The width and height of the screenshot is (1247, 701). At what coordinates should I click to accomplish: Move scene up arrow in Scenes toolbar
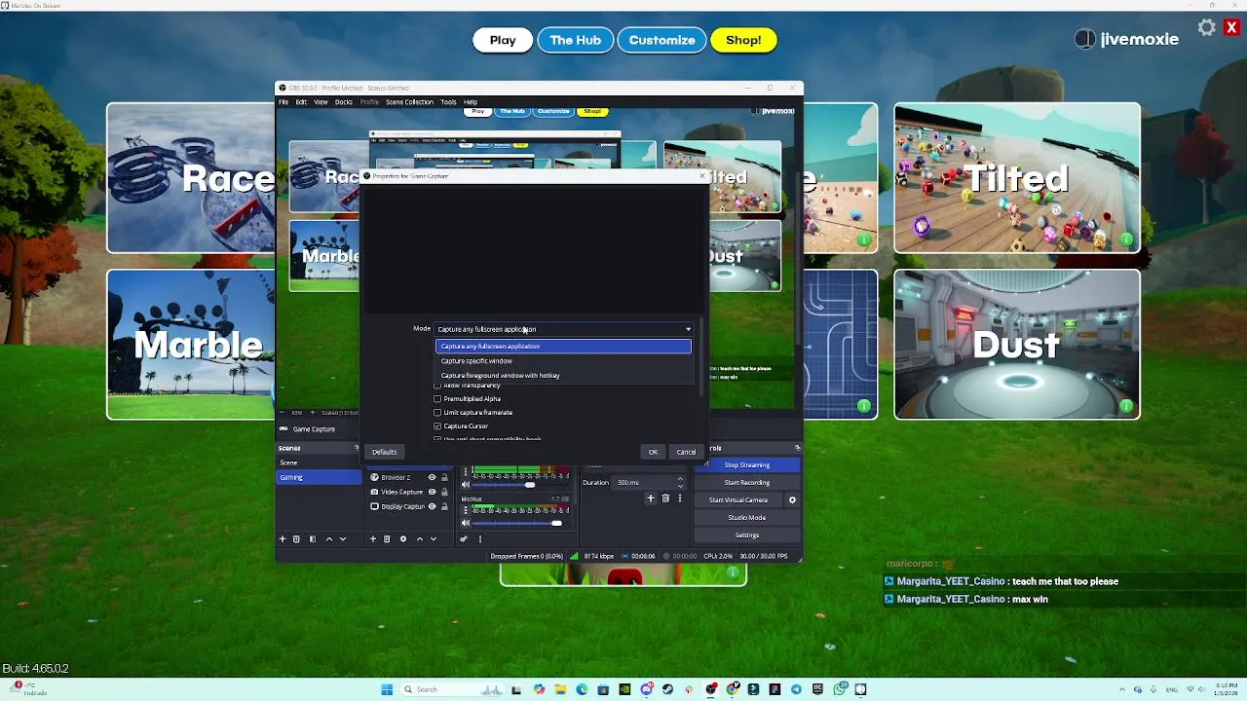[328, 538]
